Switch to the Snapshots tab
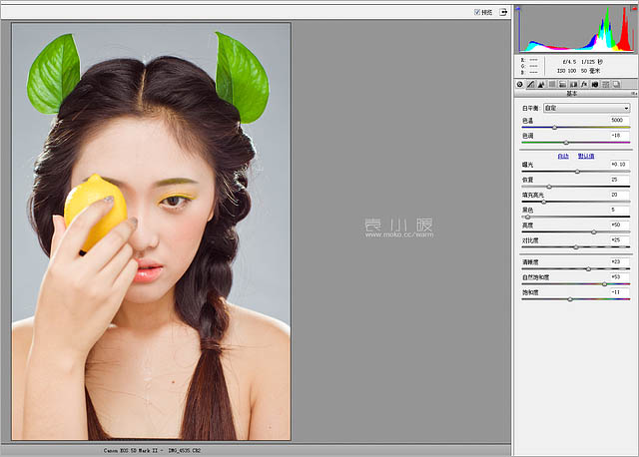 tap(617, 84)
